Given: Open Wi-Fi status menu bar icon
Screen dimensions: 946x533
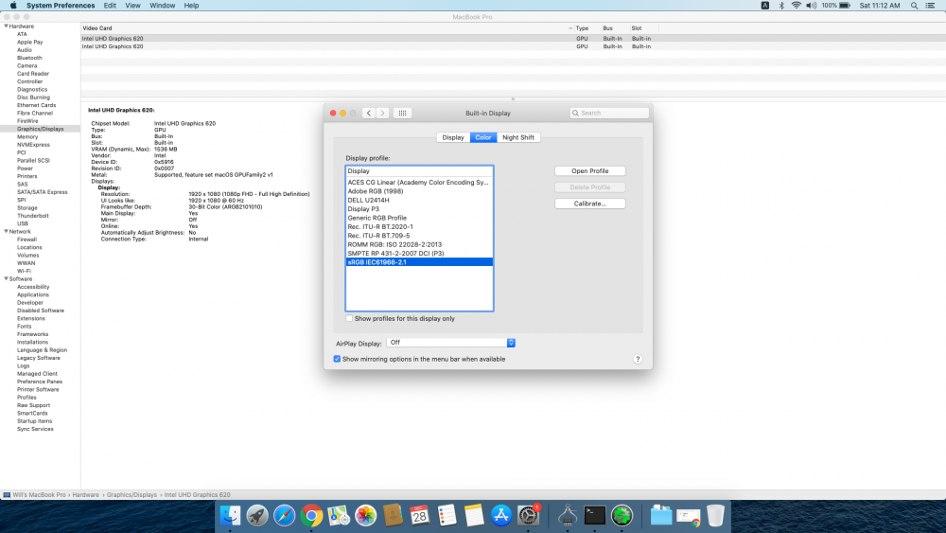Looking at the screenshot, I should click(796, 6).
